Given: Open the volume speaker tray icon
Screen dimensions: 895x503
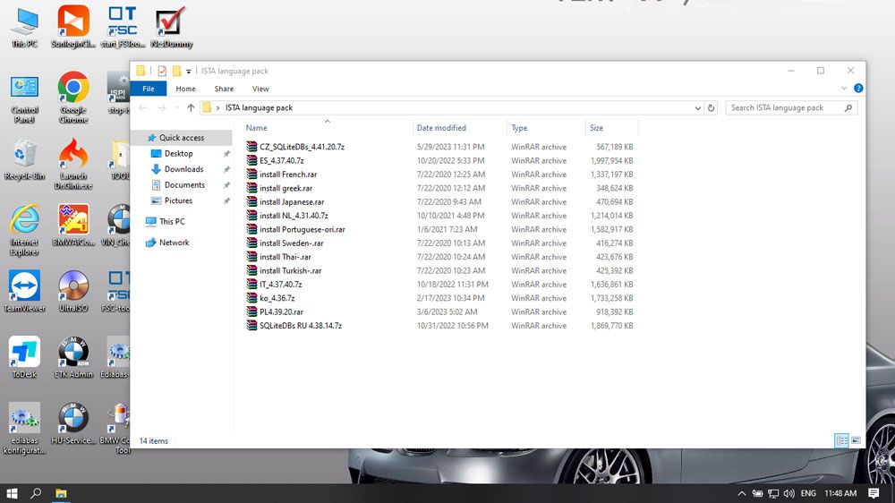Looking at the screenshot, I should [x=789, y=493].
